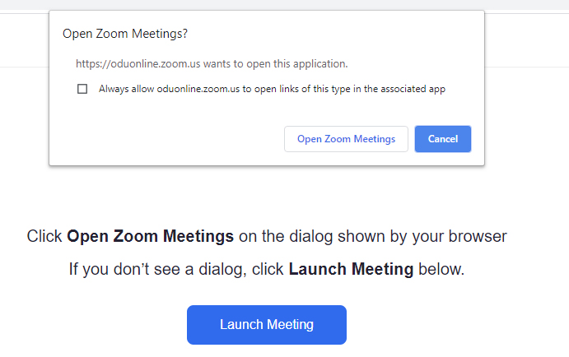Click blank dialog area right of the title

pyautogui.click(x=329, y=35)
